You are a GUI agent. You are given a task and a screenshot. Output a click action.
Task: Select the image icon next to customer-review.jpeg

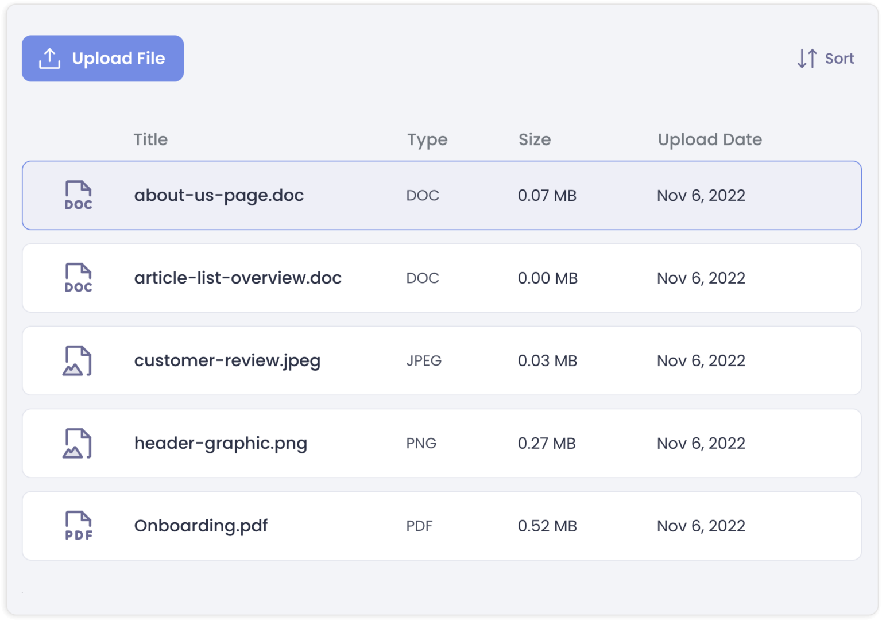point(78,360)
